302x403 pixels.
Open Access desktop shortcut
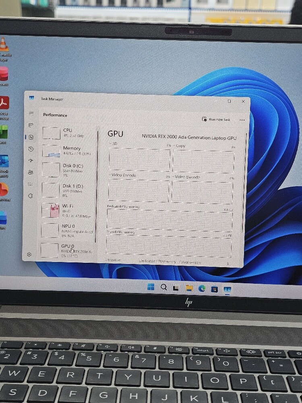tap(4, 76)
